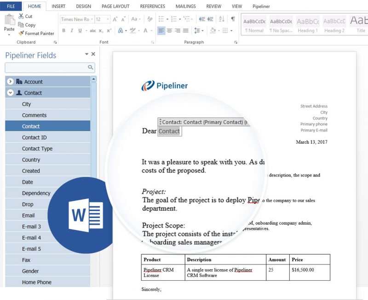
Task: Center align the text
Action: pyautogui.click(x=169, y=30)
